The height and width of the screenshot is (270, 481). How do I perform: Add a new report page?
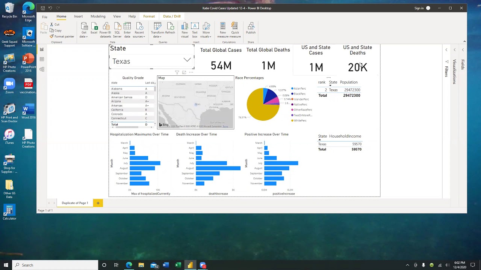(x=98, y=203)
